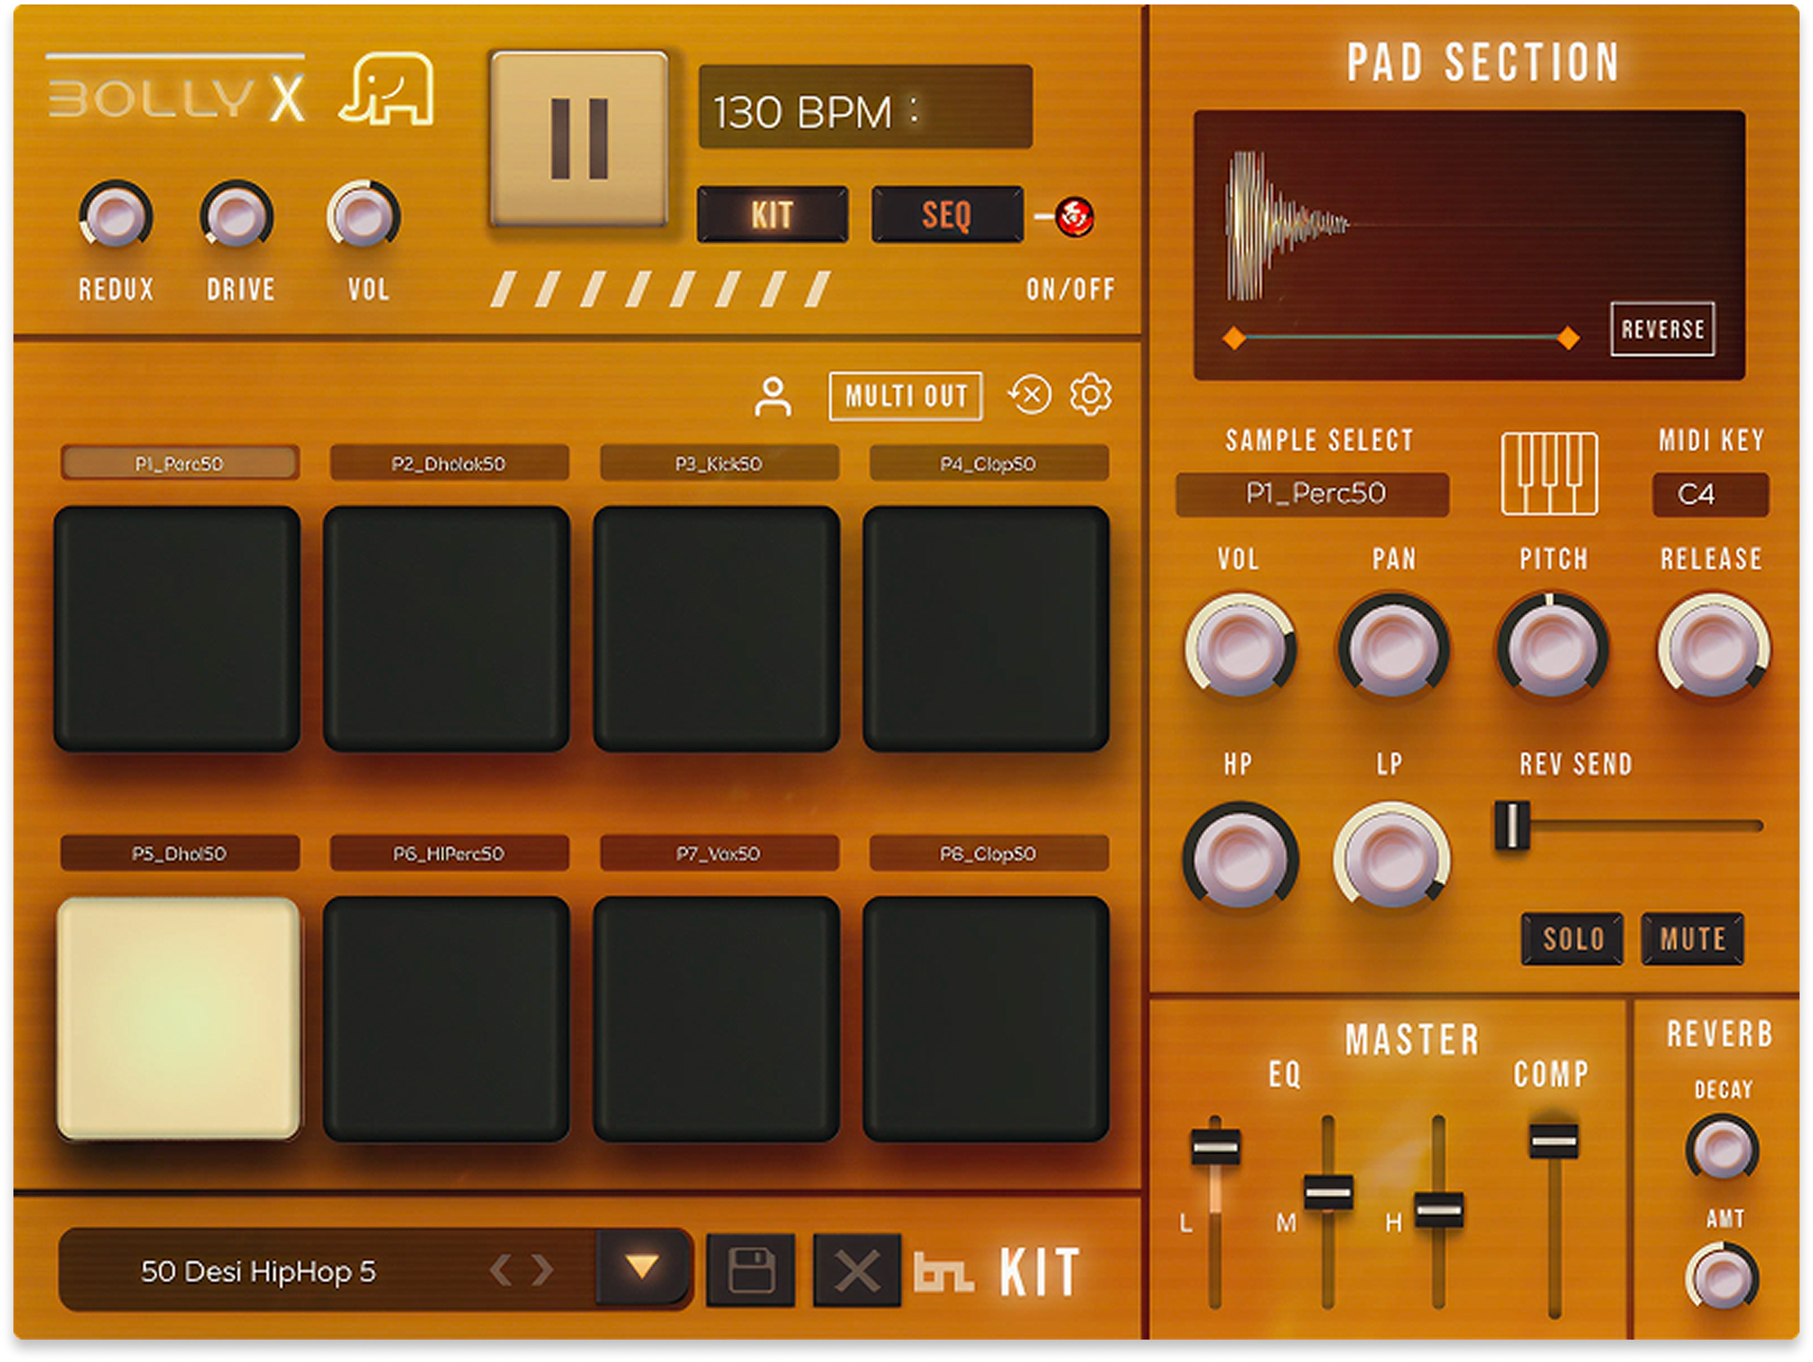Viewport: 1813px width, 1362px height.
Task: Open the kit preset dropdown arrow
Action: tap(641, 1267)
